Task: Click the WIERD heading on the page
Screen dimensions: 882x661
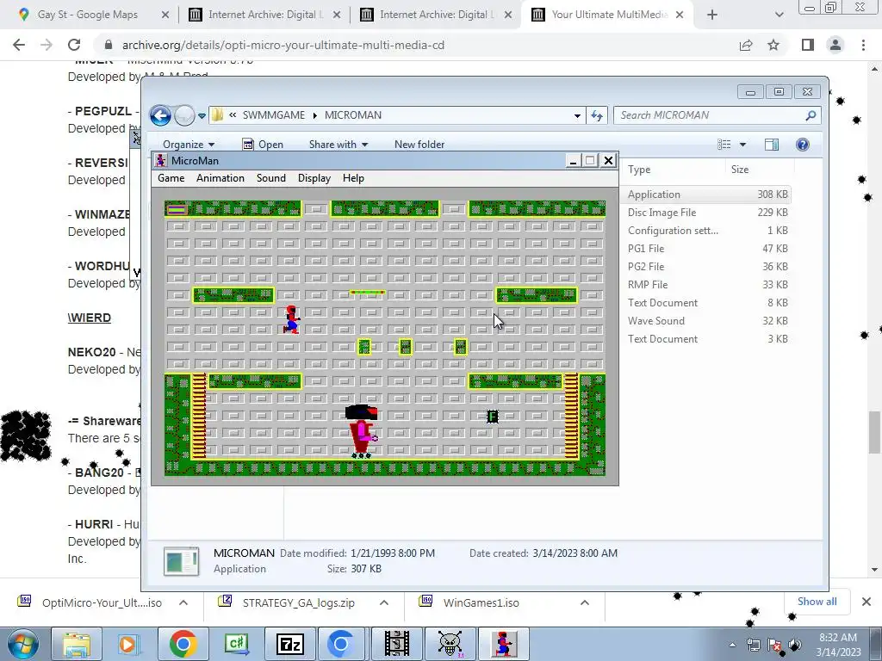Action: [x=90, y=318]
